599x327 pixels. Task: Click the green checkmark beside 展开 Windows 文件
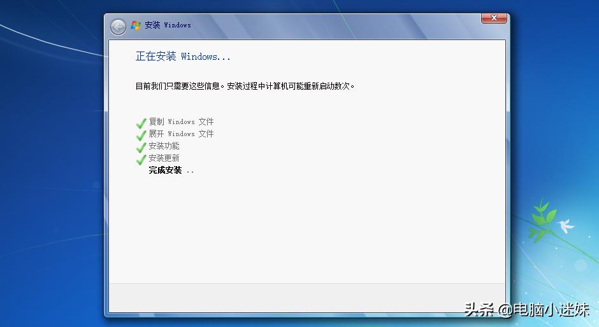point(141,135)
